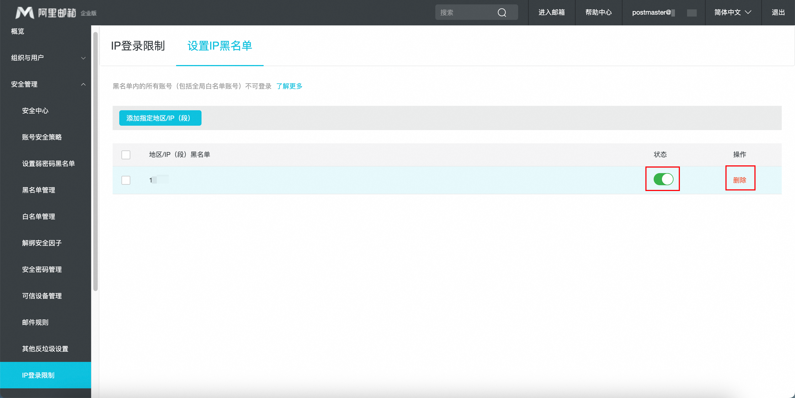Go to 概览 in the sidebar
Screen dimensions: 795x398
18,31
